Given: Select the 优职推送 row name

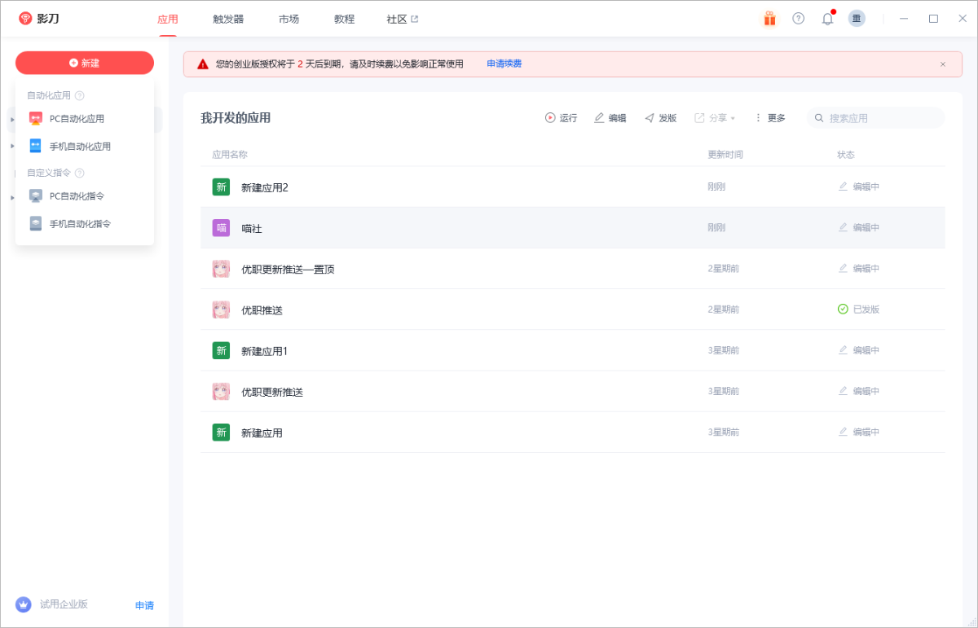Looking at the screenshot, I should click(262, 310).
